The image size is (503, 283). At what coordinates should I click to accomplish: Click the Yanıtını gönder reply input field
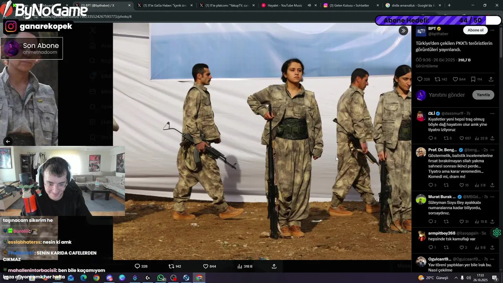point(447,95)
